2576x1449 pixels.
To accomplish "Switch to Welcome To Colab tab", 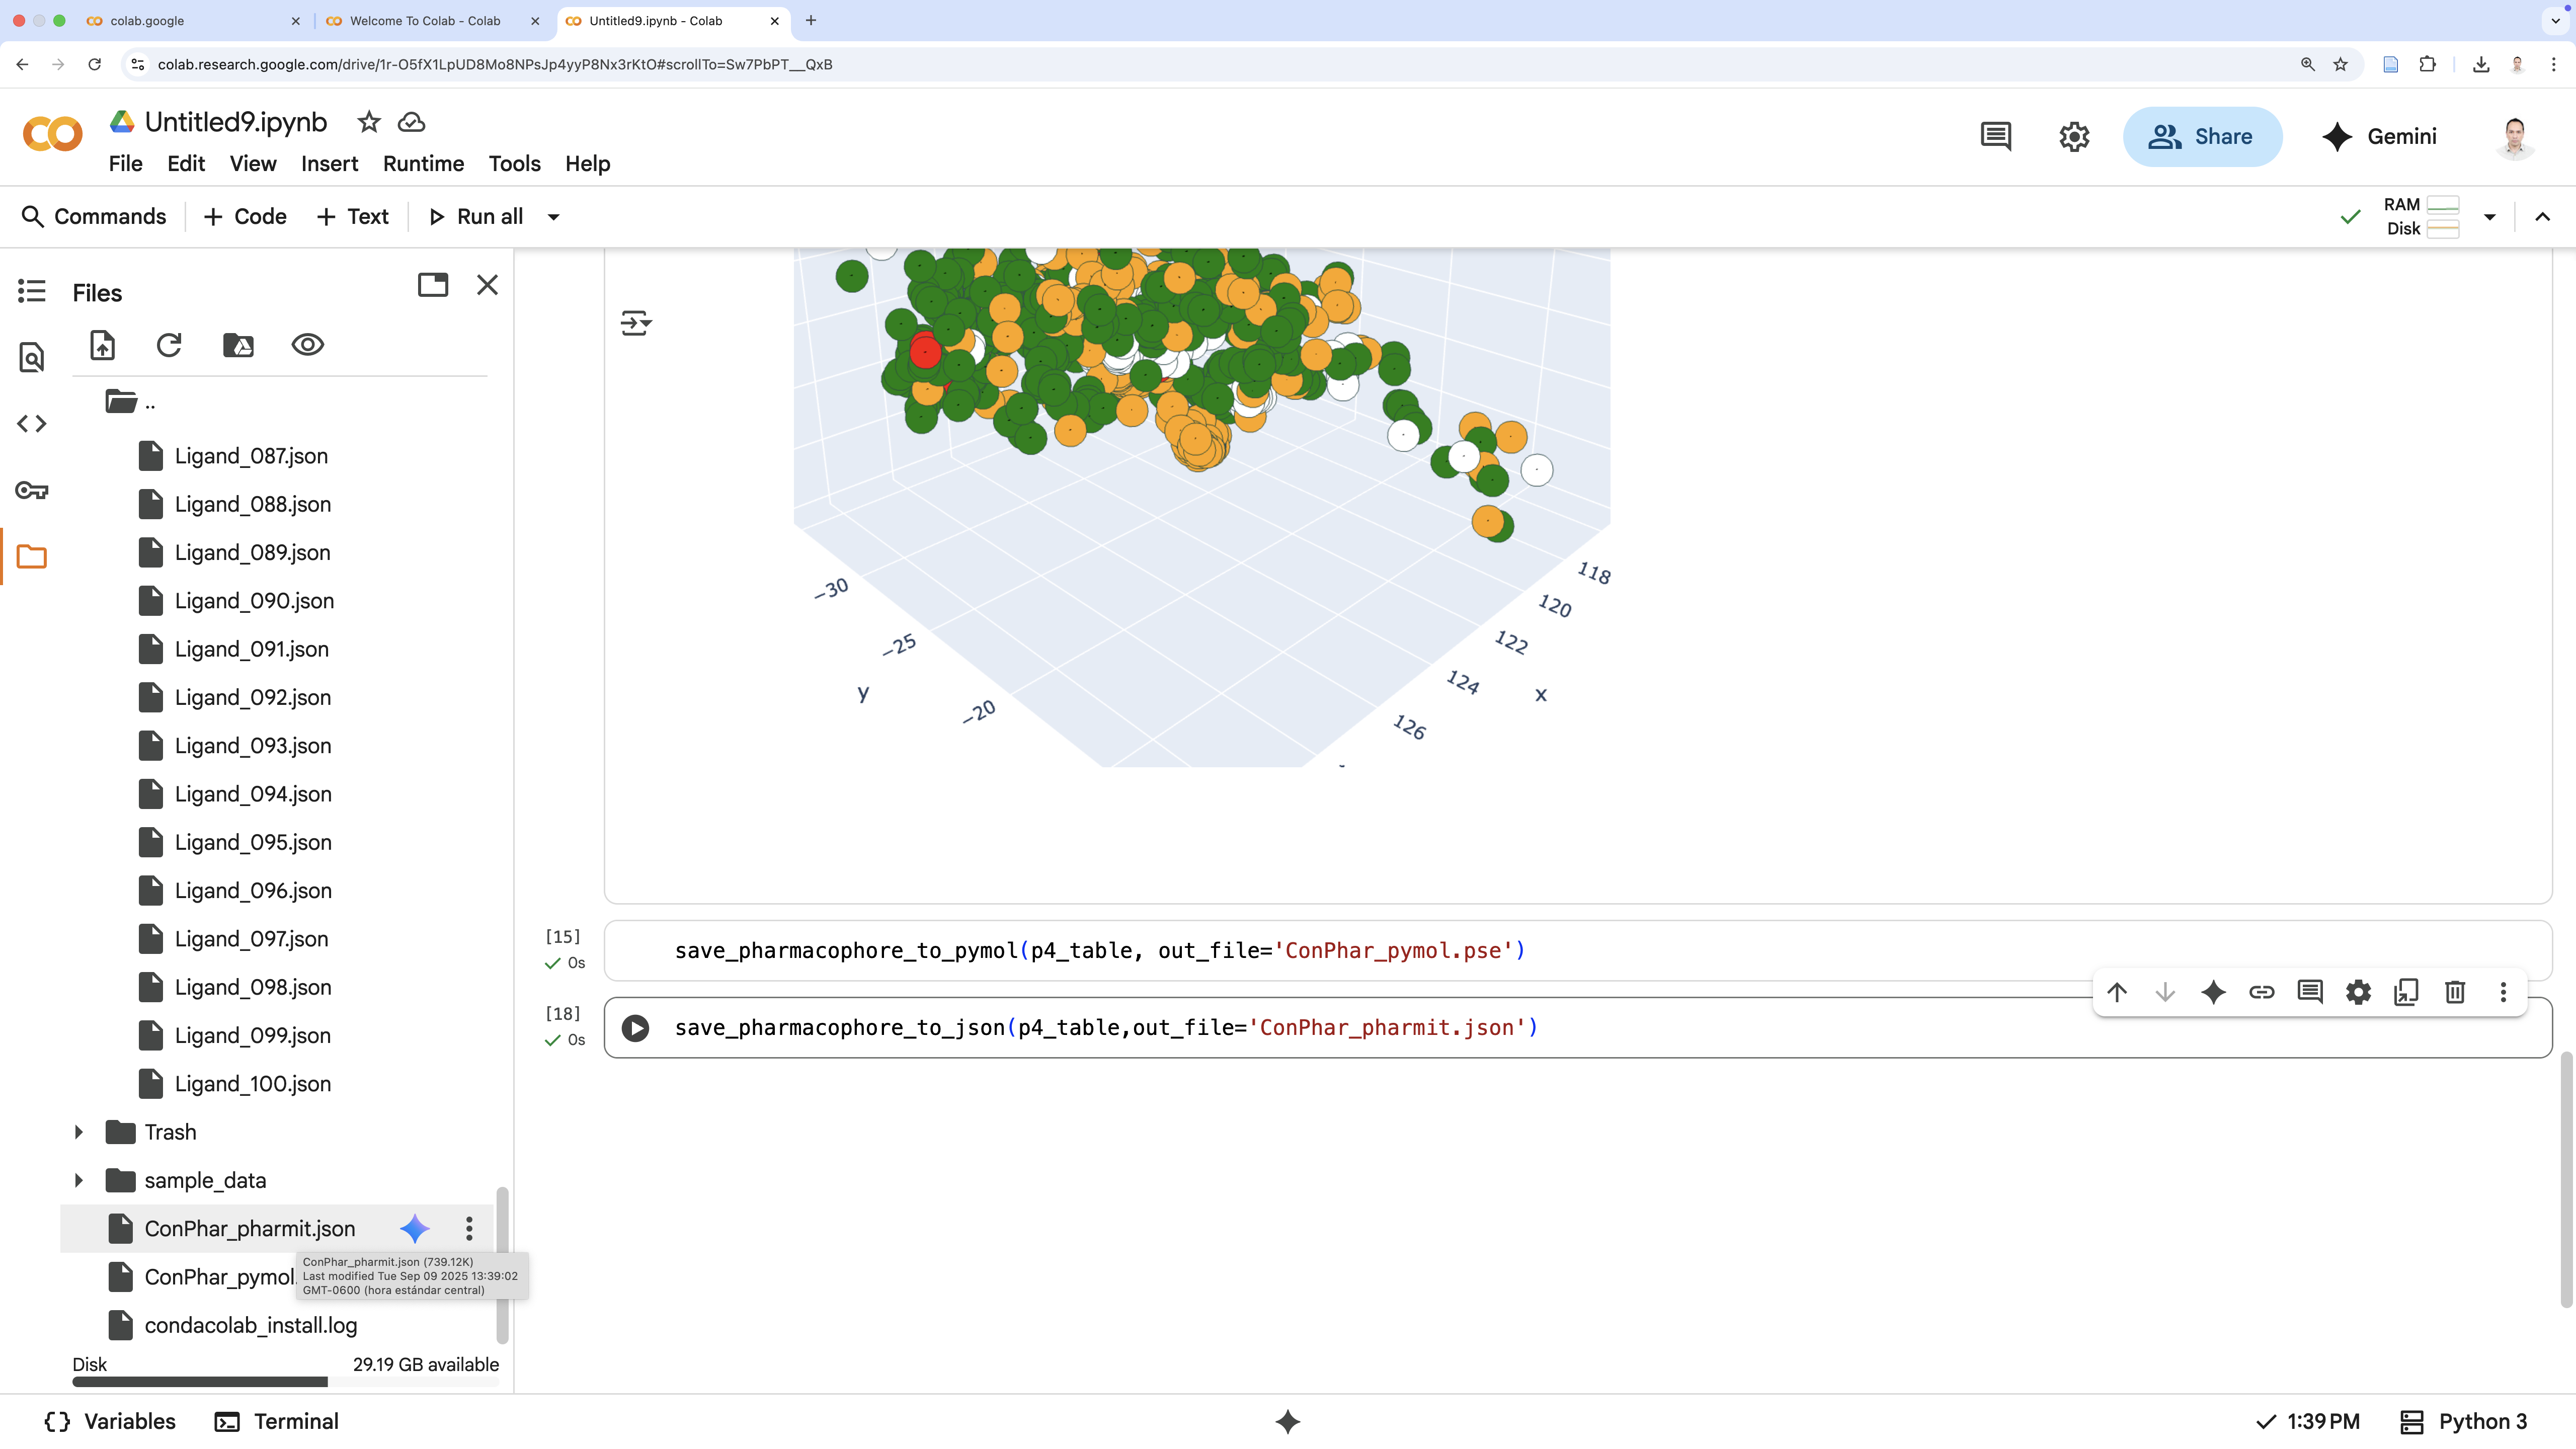I will 424,20.
